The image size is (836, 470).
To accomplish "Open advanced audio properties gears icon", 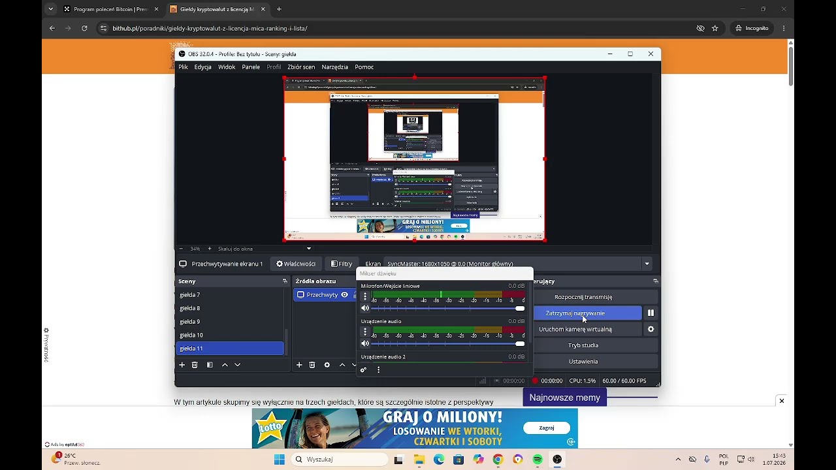I will click(x=364, y=370).
